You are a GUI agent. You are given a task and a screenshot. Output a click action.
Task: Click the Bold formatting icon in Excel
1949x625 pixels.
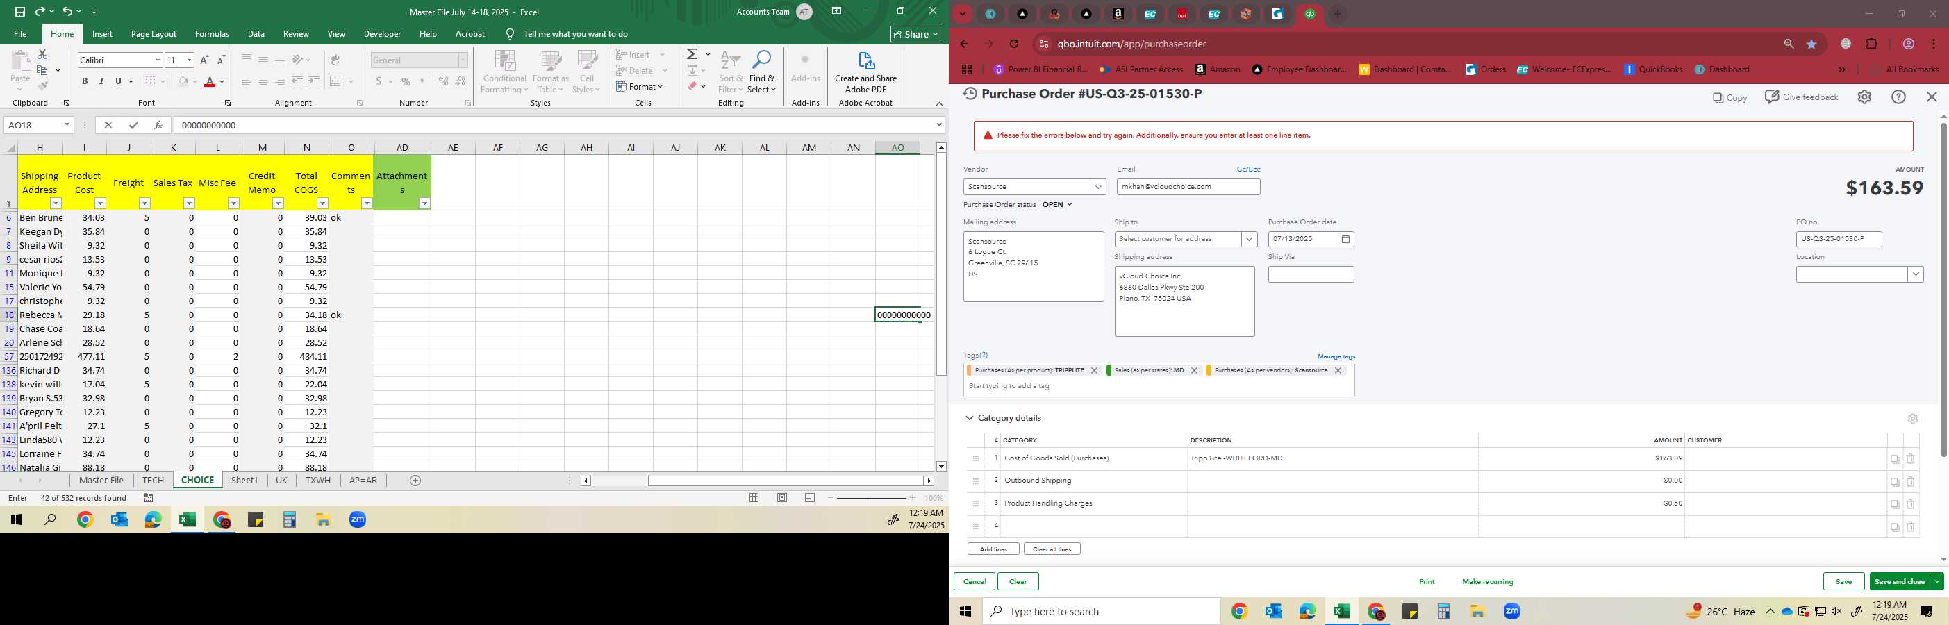point(85,82)
